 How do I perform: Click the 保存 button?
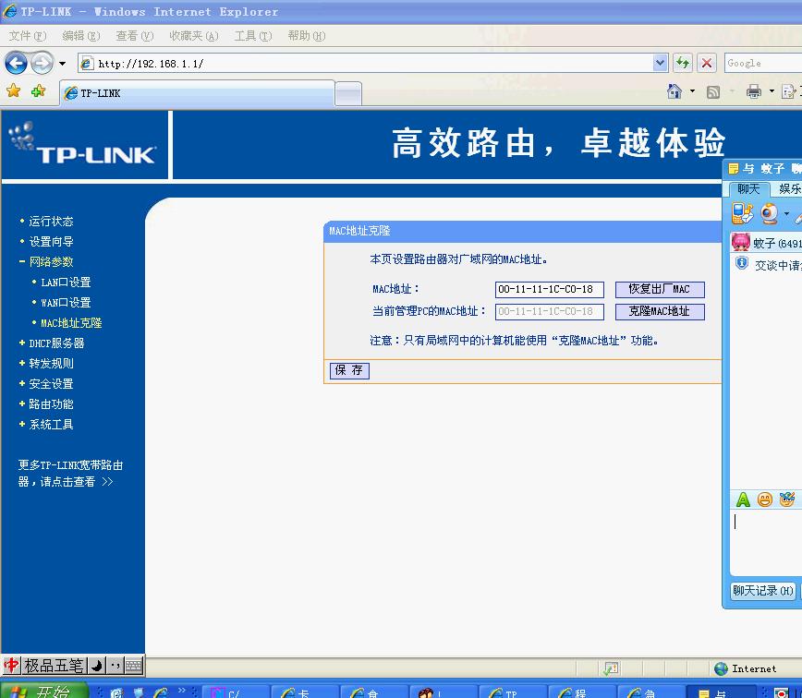coord(349,370)
